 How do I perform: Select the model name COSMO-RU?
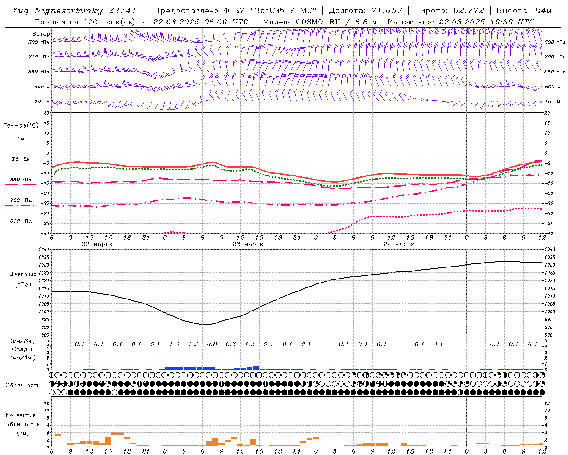[x=318, y=22]
